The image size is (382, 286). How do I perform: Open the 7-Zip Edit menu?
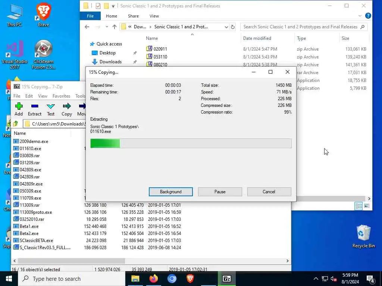coord(29,96)
